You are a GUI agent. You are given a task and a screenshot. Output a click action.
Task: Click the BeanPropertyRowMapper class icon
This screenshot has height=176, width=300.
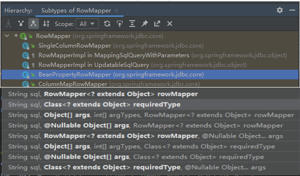[25, 75]
